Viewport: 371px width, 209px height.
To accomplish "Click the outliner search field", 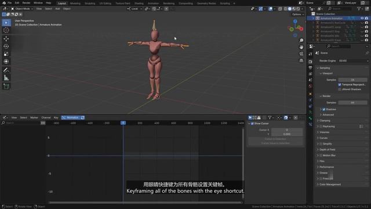I will click(340, 9).
